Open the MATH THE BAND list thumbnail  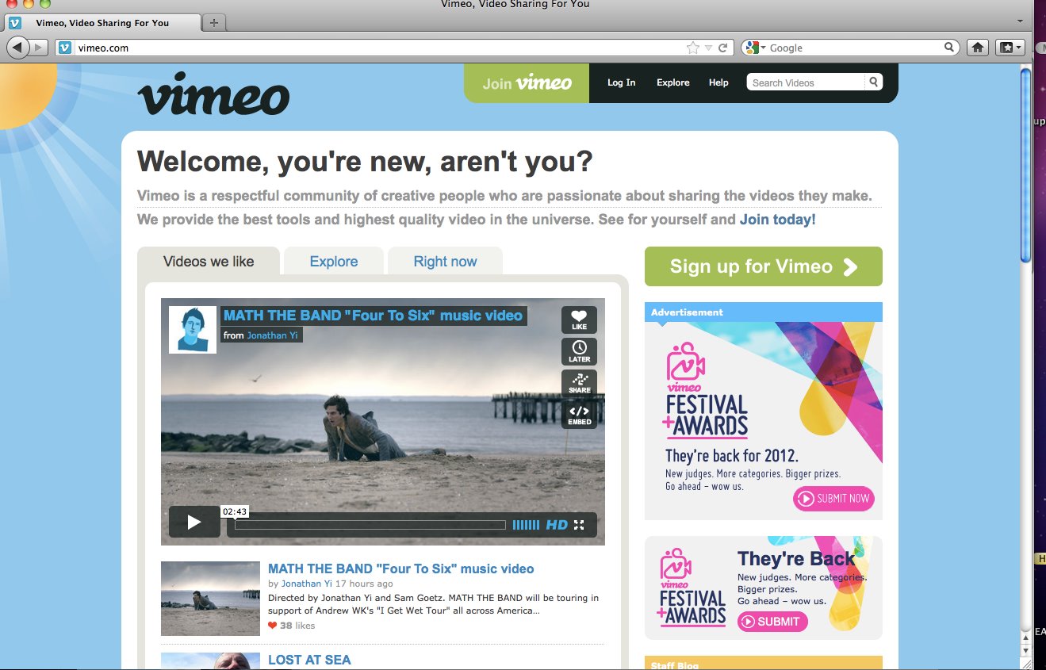tap(210, 599)
